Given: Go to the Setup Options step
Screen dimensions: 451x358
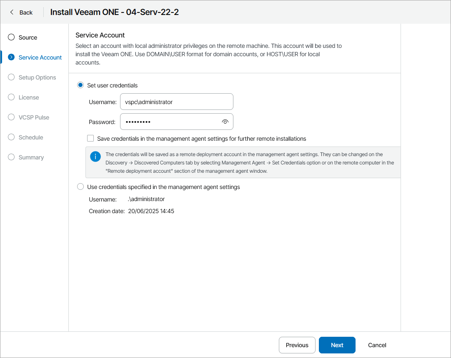Looking at the screenshot, I should pos(37,77).
